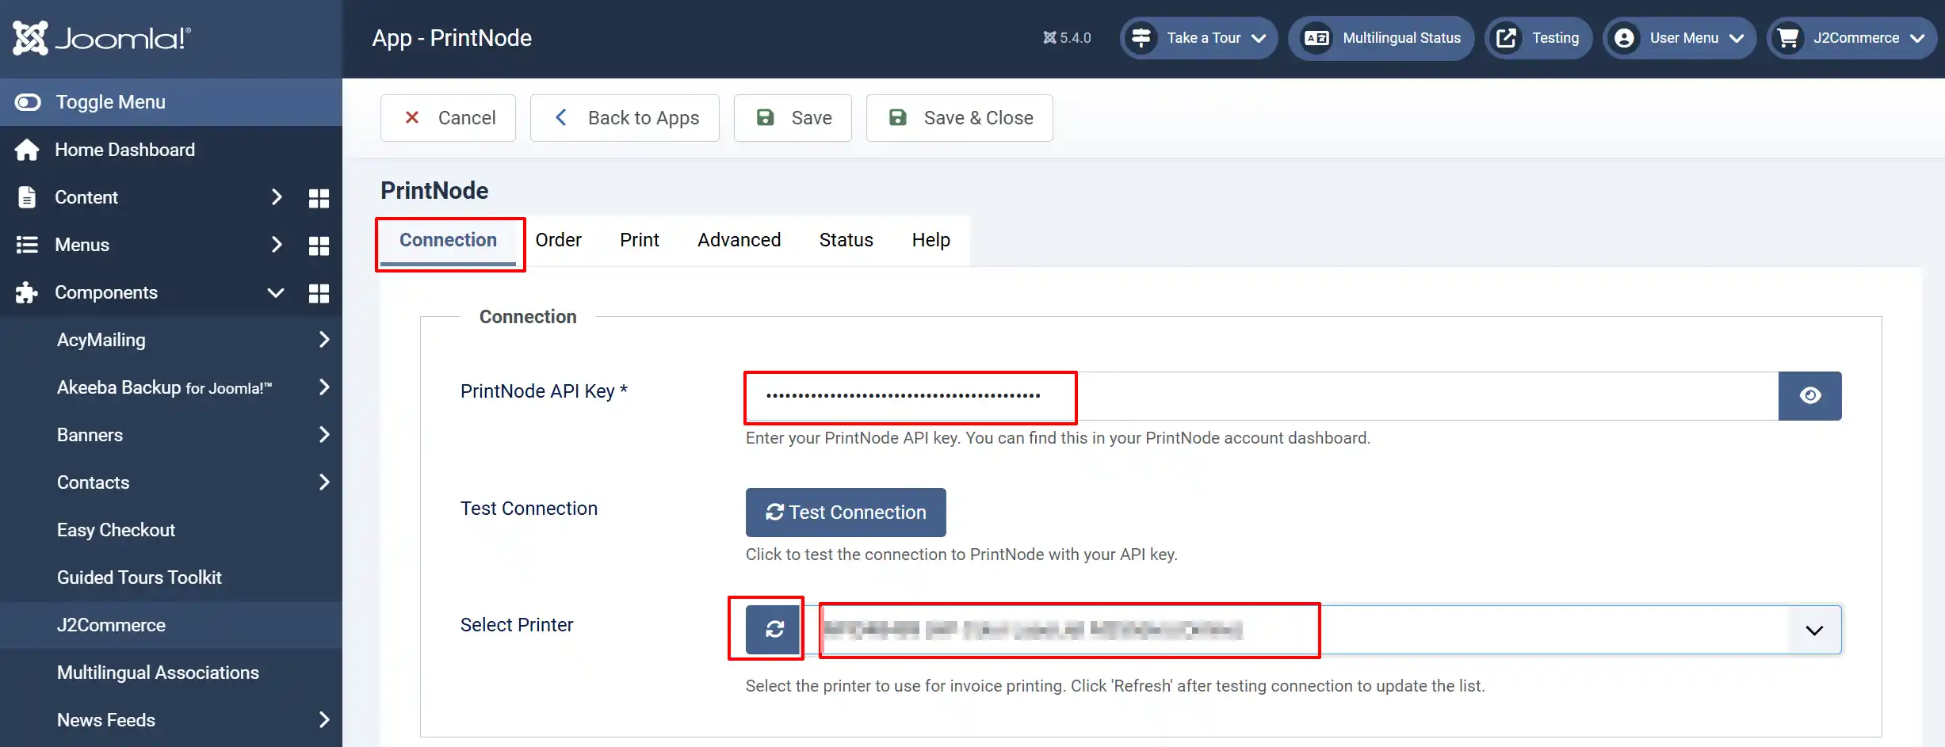Screen dimensions: 1945x747
Task: Switch to the Print tab
Action: (x=639, y=240)
